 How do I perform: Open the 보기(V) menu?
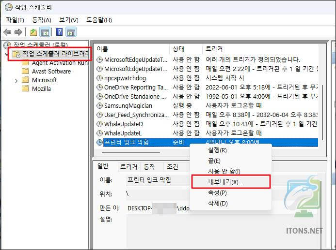[69, 20]
